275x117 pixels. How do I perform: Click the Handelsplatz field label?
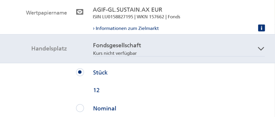[x=49, y=49]
